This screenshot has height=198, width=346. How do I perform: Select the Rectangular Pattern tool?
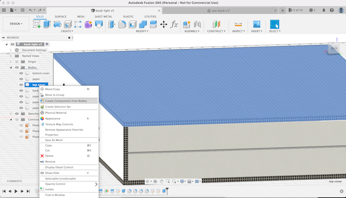tap(78, 24)
